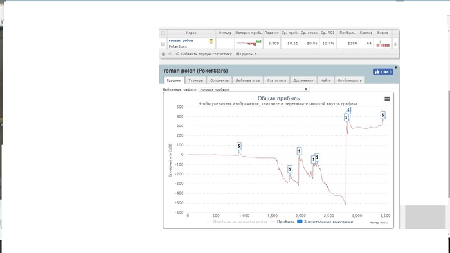
Task: Open the 'Оппоненты' tab
Action: click(x=219, y=80)
